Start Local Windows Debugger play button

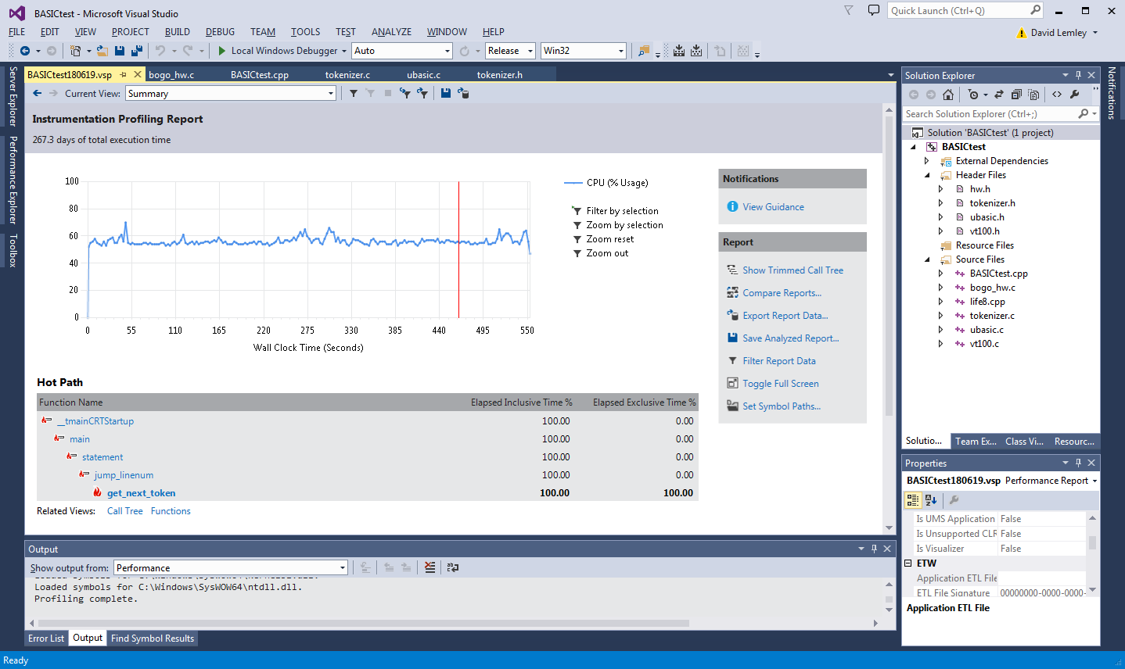[222, 51]
